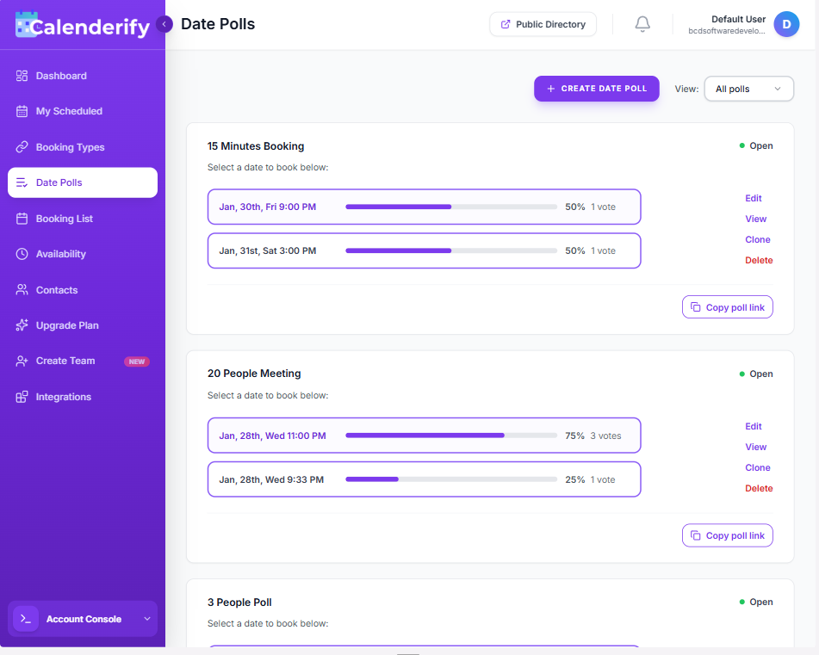Screen dimensions: 819x655
Task: Click the Upgrade Plan sparkle icon
Action: (x=22, y=325)
